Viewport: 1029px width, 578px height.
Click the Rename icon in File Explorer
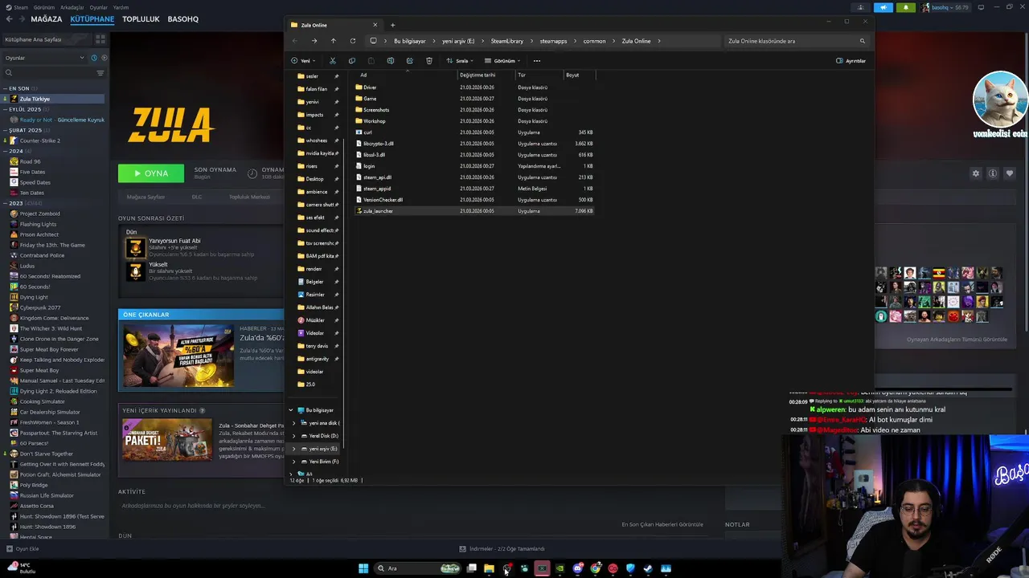click(390, 60)
